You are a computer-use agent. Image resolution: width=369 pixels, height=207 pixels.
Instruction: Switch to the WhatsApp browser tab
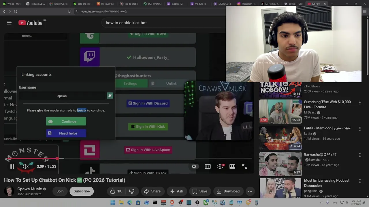(153, 4)
